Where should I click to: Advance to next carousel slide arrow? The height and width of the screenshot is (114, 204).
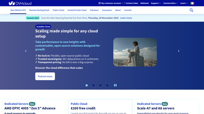pos(178,51)
